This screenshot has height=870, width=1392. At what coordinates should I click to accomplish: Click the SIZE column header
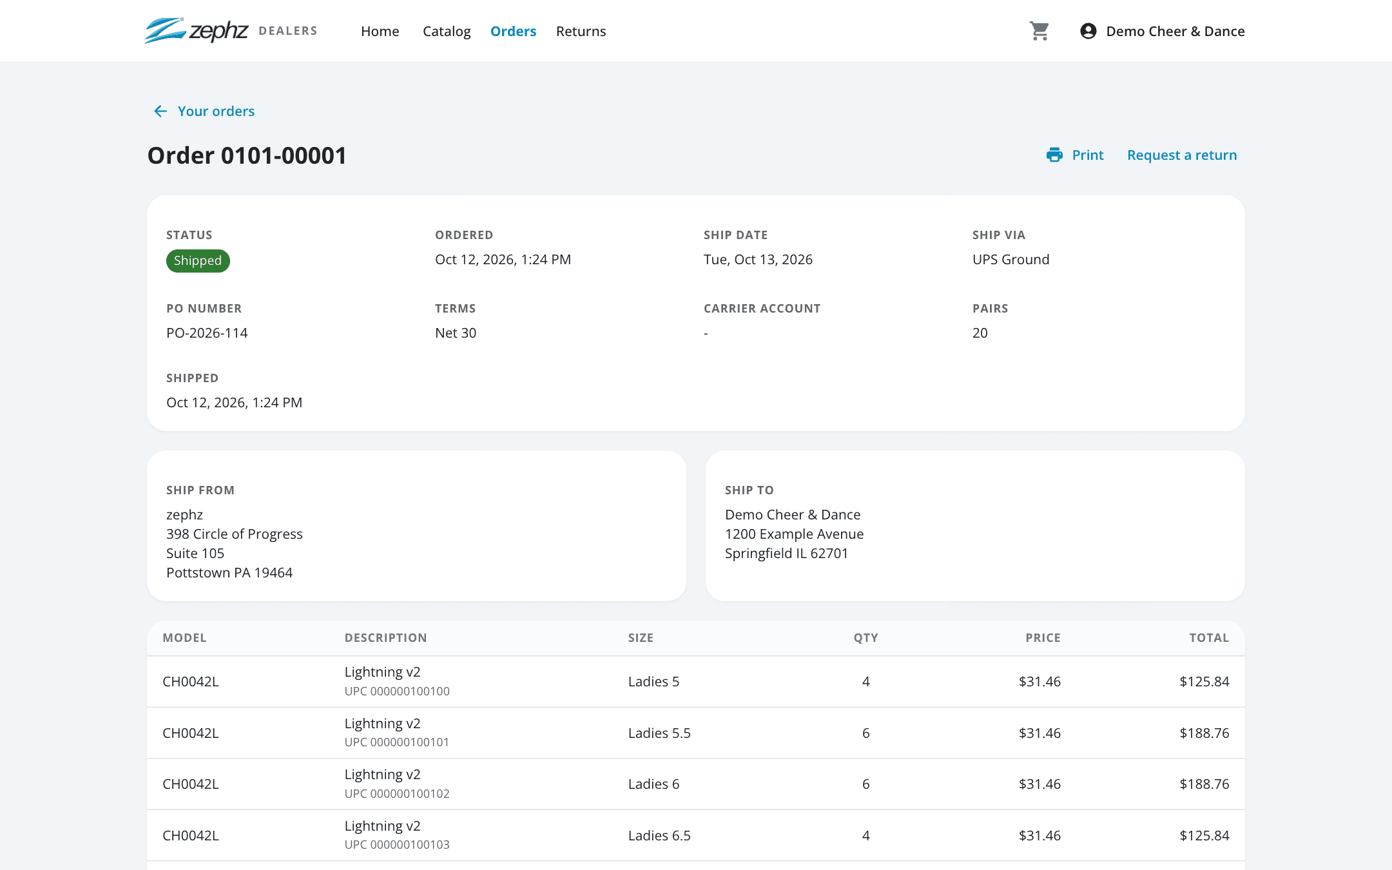pos(641,637)
